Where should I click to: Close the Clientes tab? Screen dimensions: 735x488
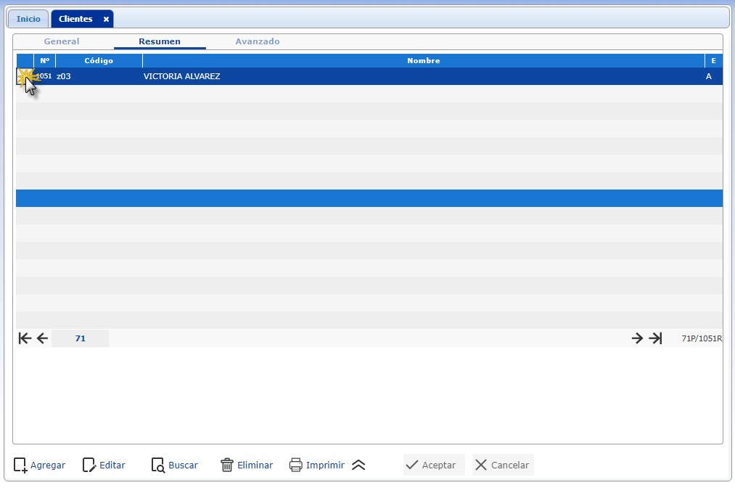click(x=107, y=19)
